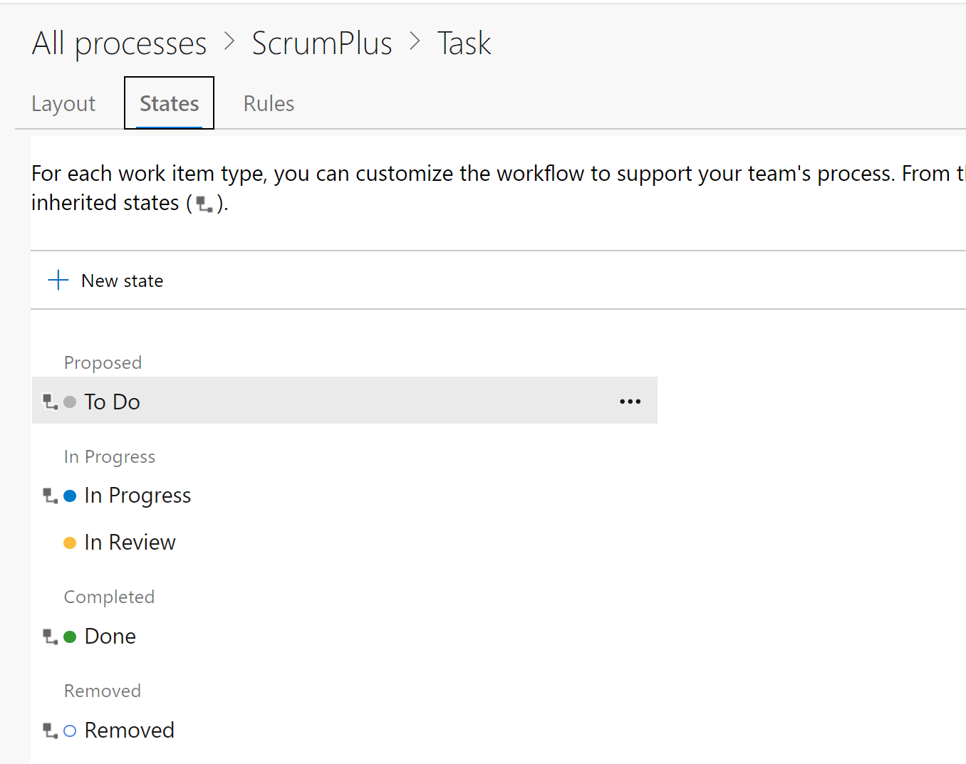Click the blue status dot beside In Progress
Screen dimensions: 966x764
[x=69, y=496]
